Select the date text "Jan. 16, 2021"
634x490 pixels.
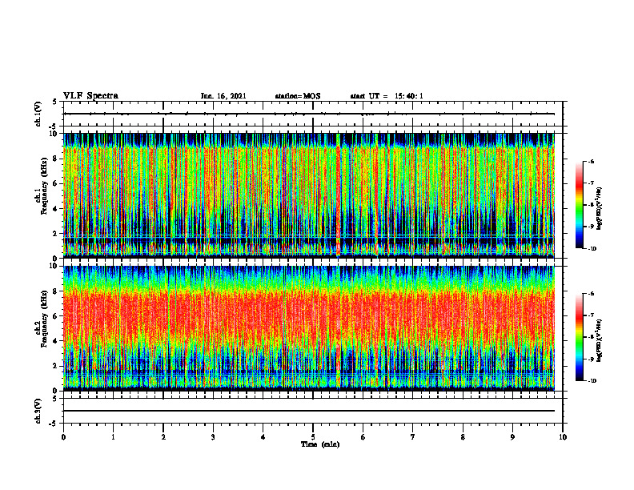pyautogui.click(x=223, y=96)
